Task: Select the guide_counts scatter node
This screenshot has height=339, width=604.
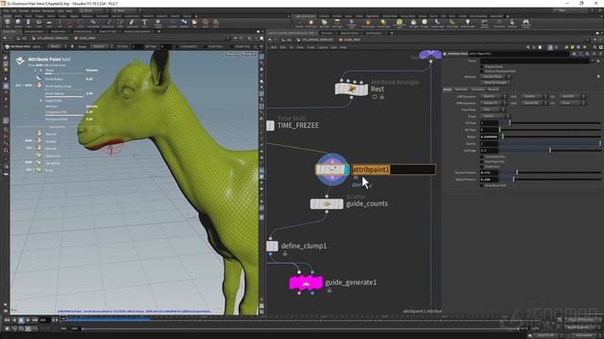Action: coord(327,204)
